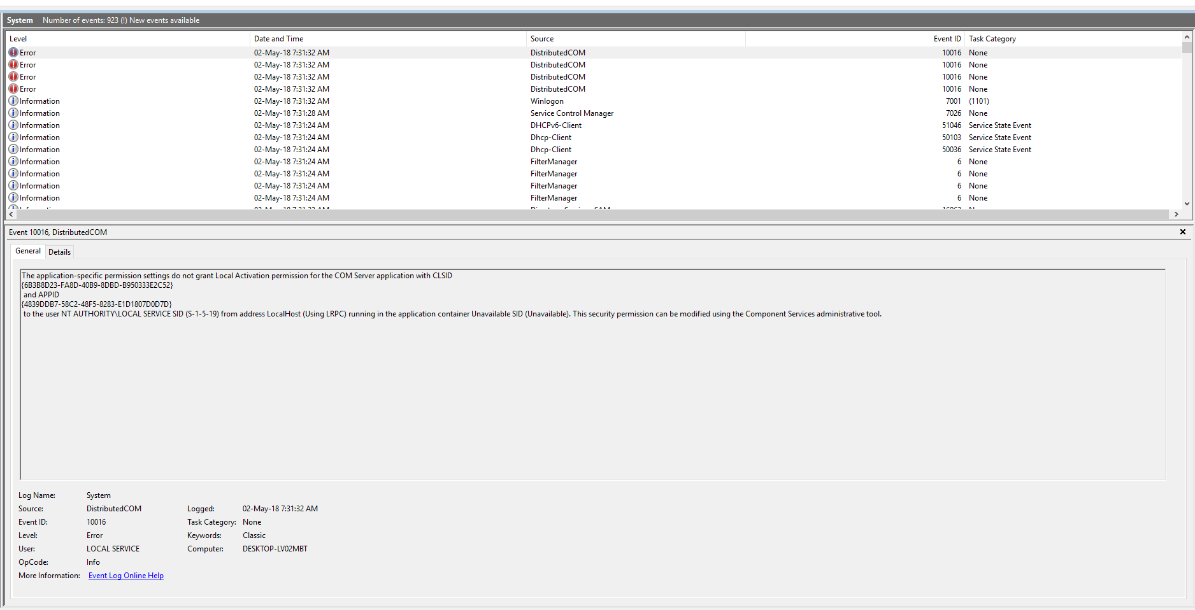
Task: Click event ID 50036 cell
Action: (x=952, y=150)
